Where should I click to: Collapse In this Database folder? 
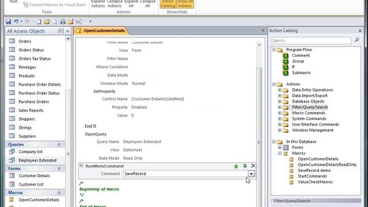pyautogui.click(x=274, y=142)
